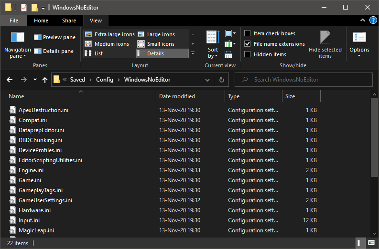The width and height of the screenshot is (379, 249).
Task: Click the Config breadcrumb folder
Action: (104, 80)
